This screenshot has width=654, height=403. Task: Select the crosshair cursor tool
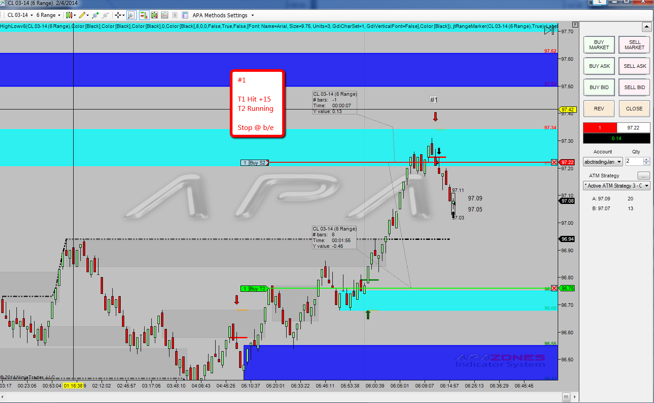(x=118, y=15)
